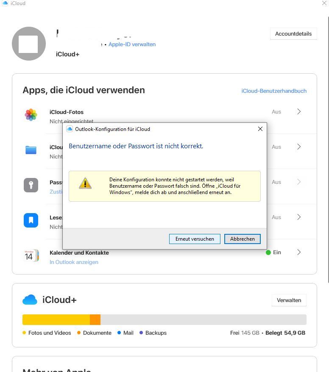Click the profile avatar picture
329x372 pixels.
pos(29,44)
